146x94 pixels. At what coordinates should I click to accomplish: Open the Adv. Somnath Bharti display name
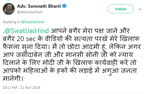click(39, 6)
